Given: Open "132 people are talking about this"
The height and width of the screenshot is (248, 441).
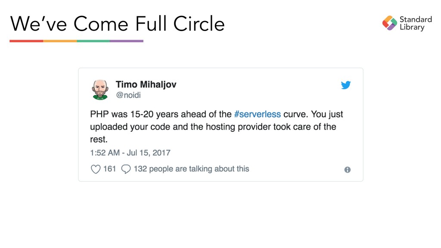Looking at the screenshot, I should pyautogui.click(x=191, y=169).
